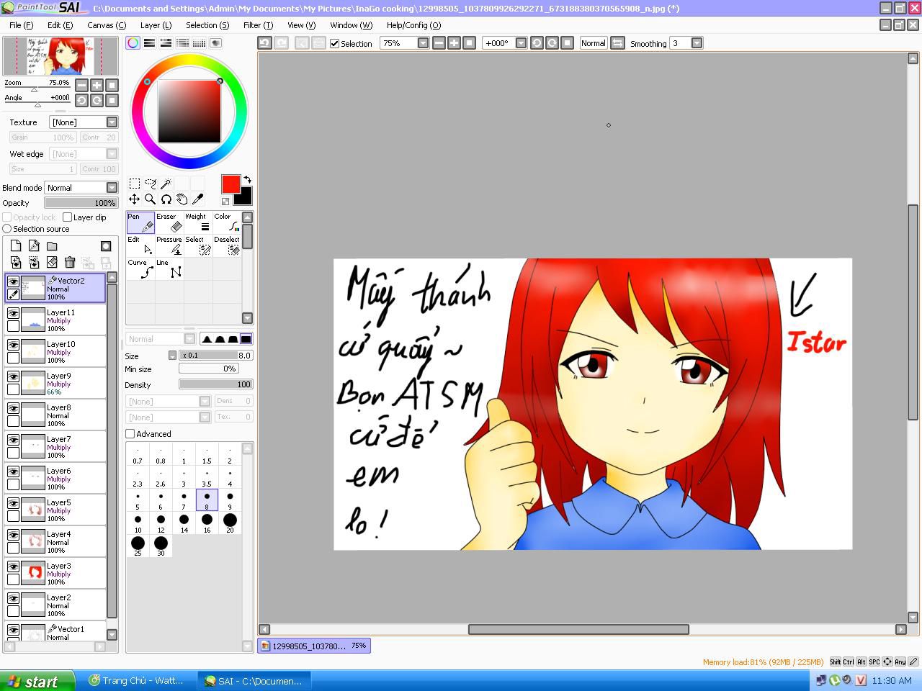922x691 pixels.
Task: Select the Weight tool
Action: (x=198, y=222)
